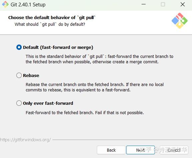Click the bold "Rebase" option label

[31, 75]
